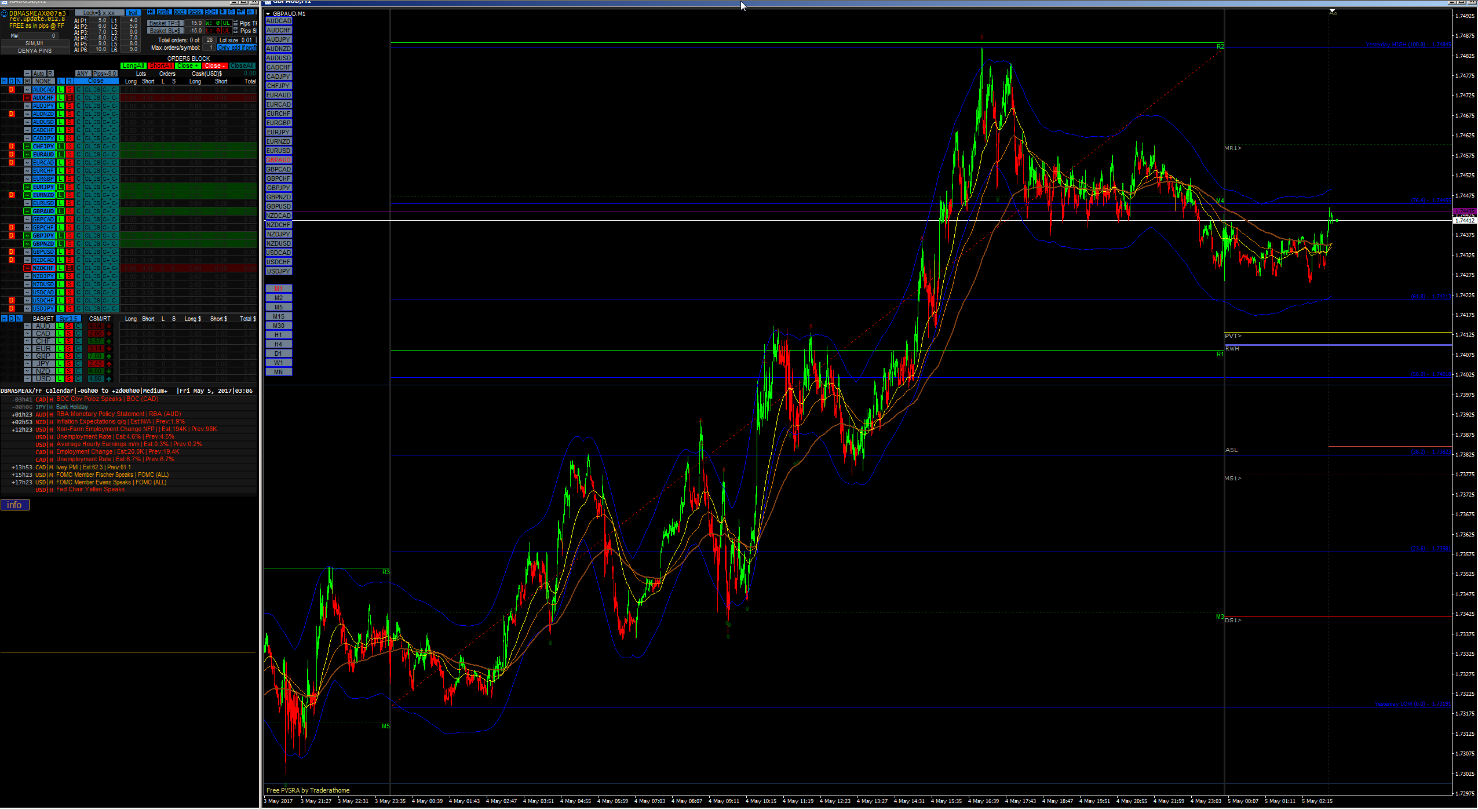Viewport: 1478px width, 810px height.
Task: Click the Lot size: 0.01 field
Action: 236,40
